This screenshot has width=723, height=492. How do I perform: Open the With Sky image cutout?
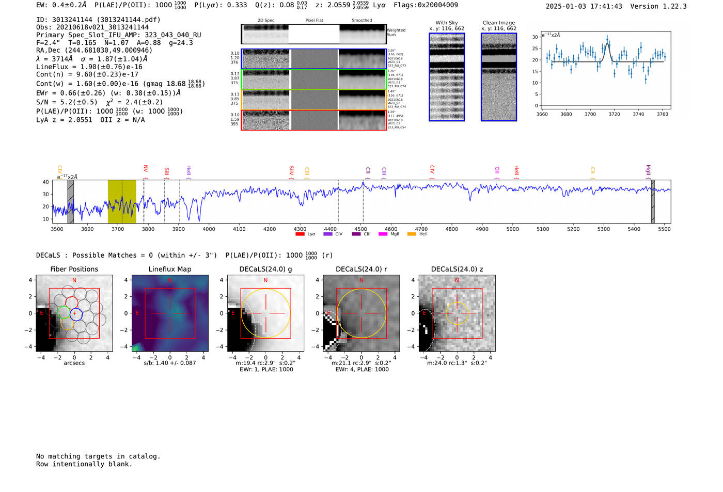tap(447, 77)
